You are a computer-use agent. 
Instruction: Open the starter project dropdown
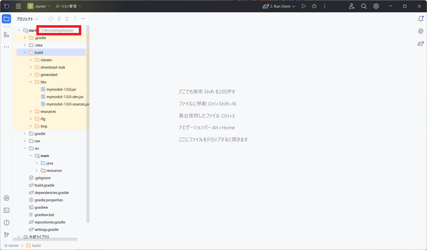pyautogui.click(x=39, y=6)
